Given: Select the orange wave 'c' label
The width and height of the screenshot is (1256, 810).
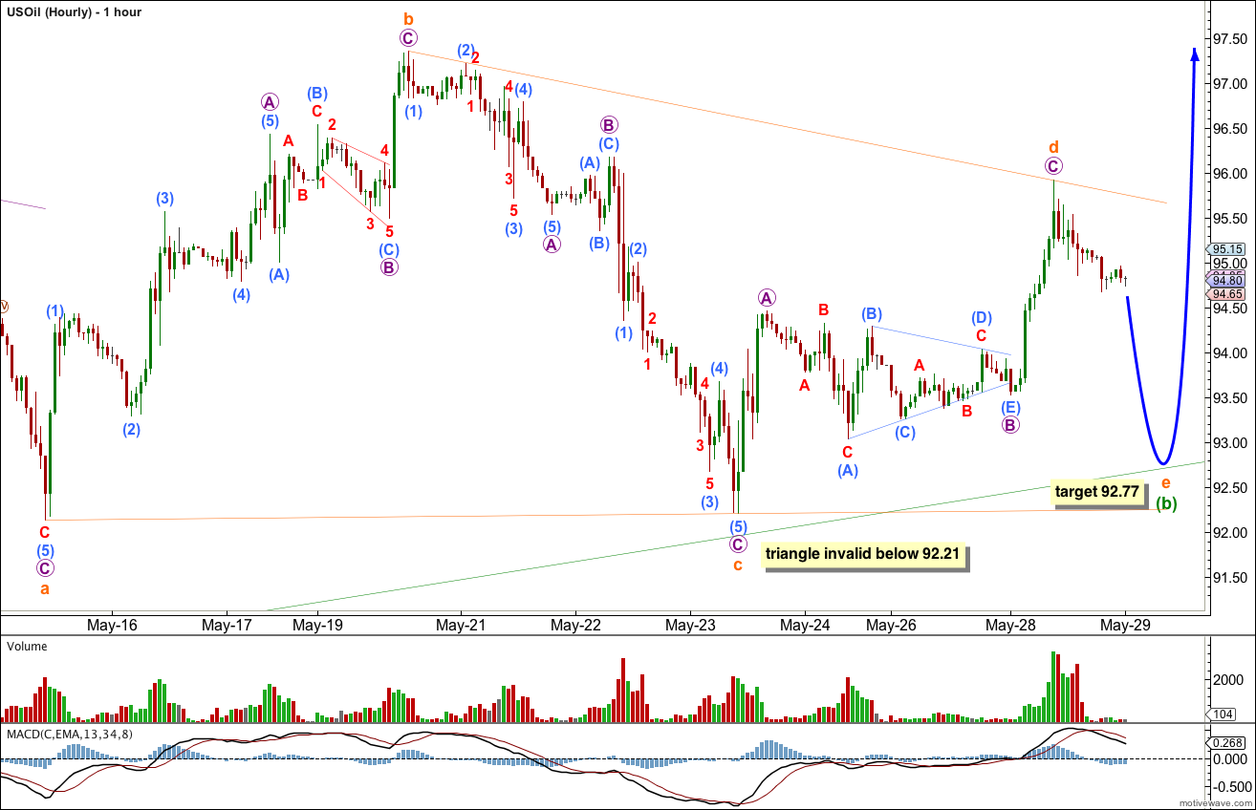Looking at the screenshot, I should 738,564.
